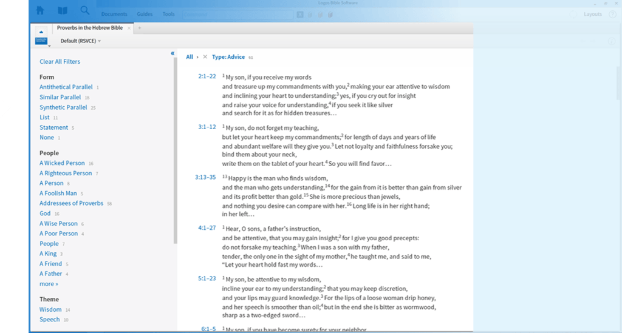The image size is (622, 333).
Task: Open the Help question mark icon
Action: click(x=612, y=15)
